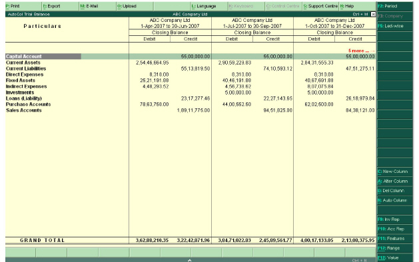Click F3: Company side button
Viewport: 419px width, 262px height.
click(x=395, y=16)
